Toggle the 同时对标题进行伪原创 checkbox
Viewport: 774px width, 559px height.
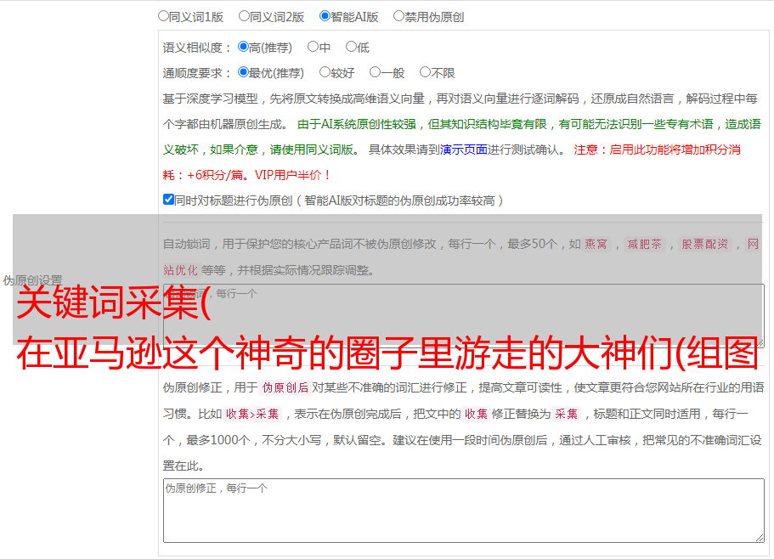[168, 200]
